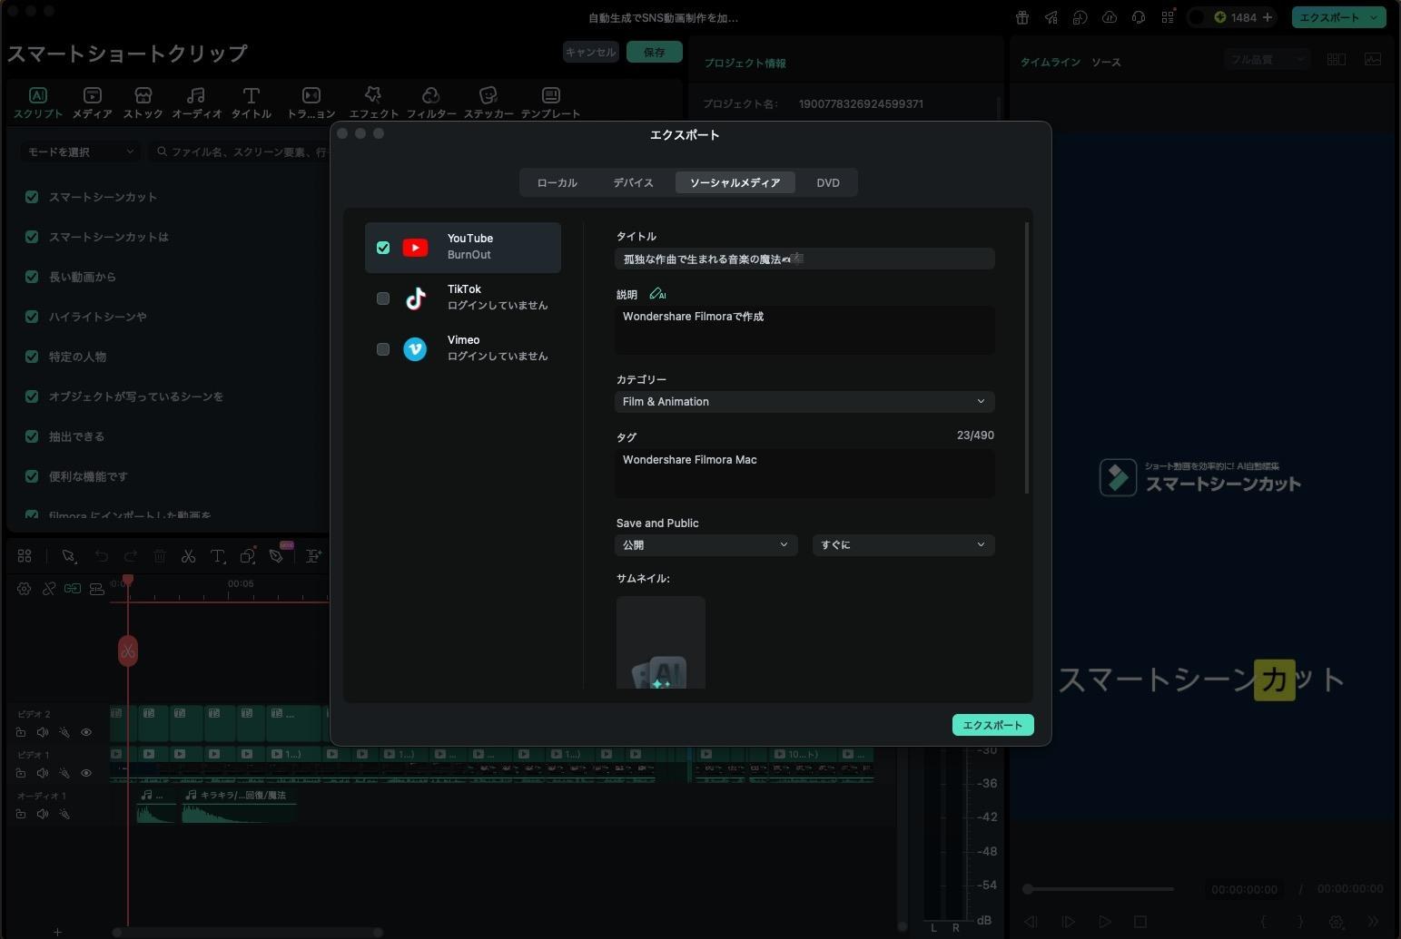Hide the ビデオ 2 track with eye icon
Image resolution: width=1401 pixels, height=939 pixels.
coord(86,732)
